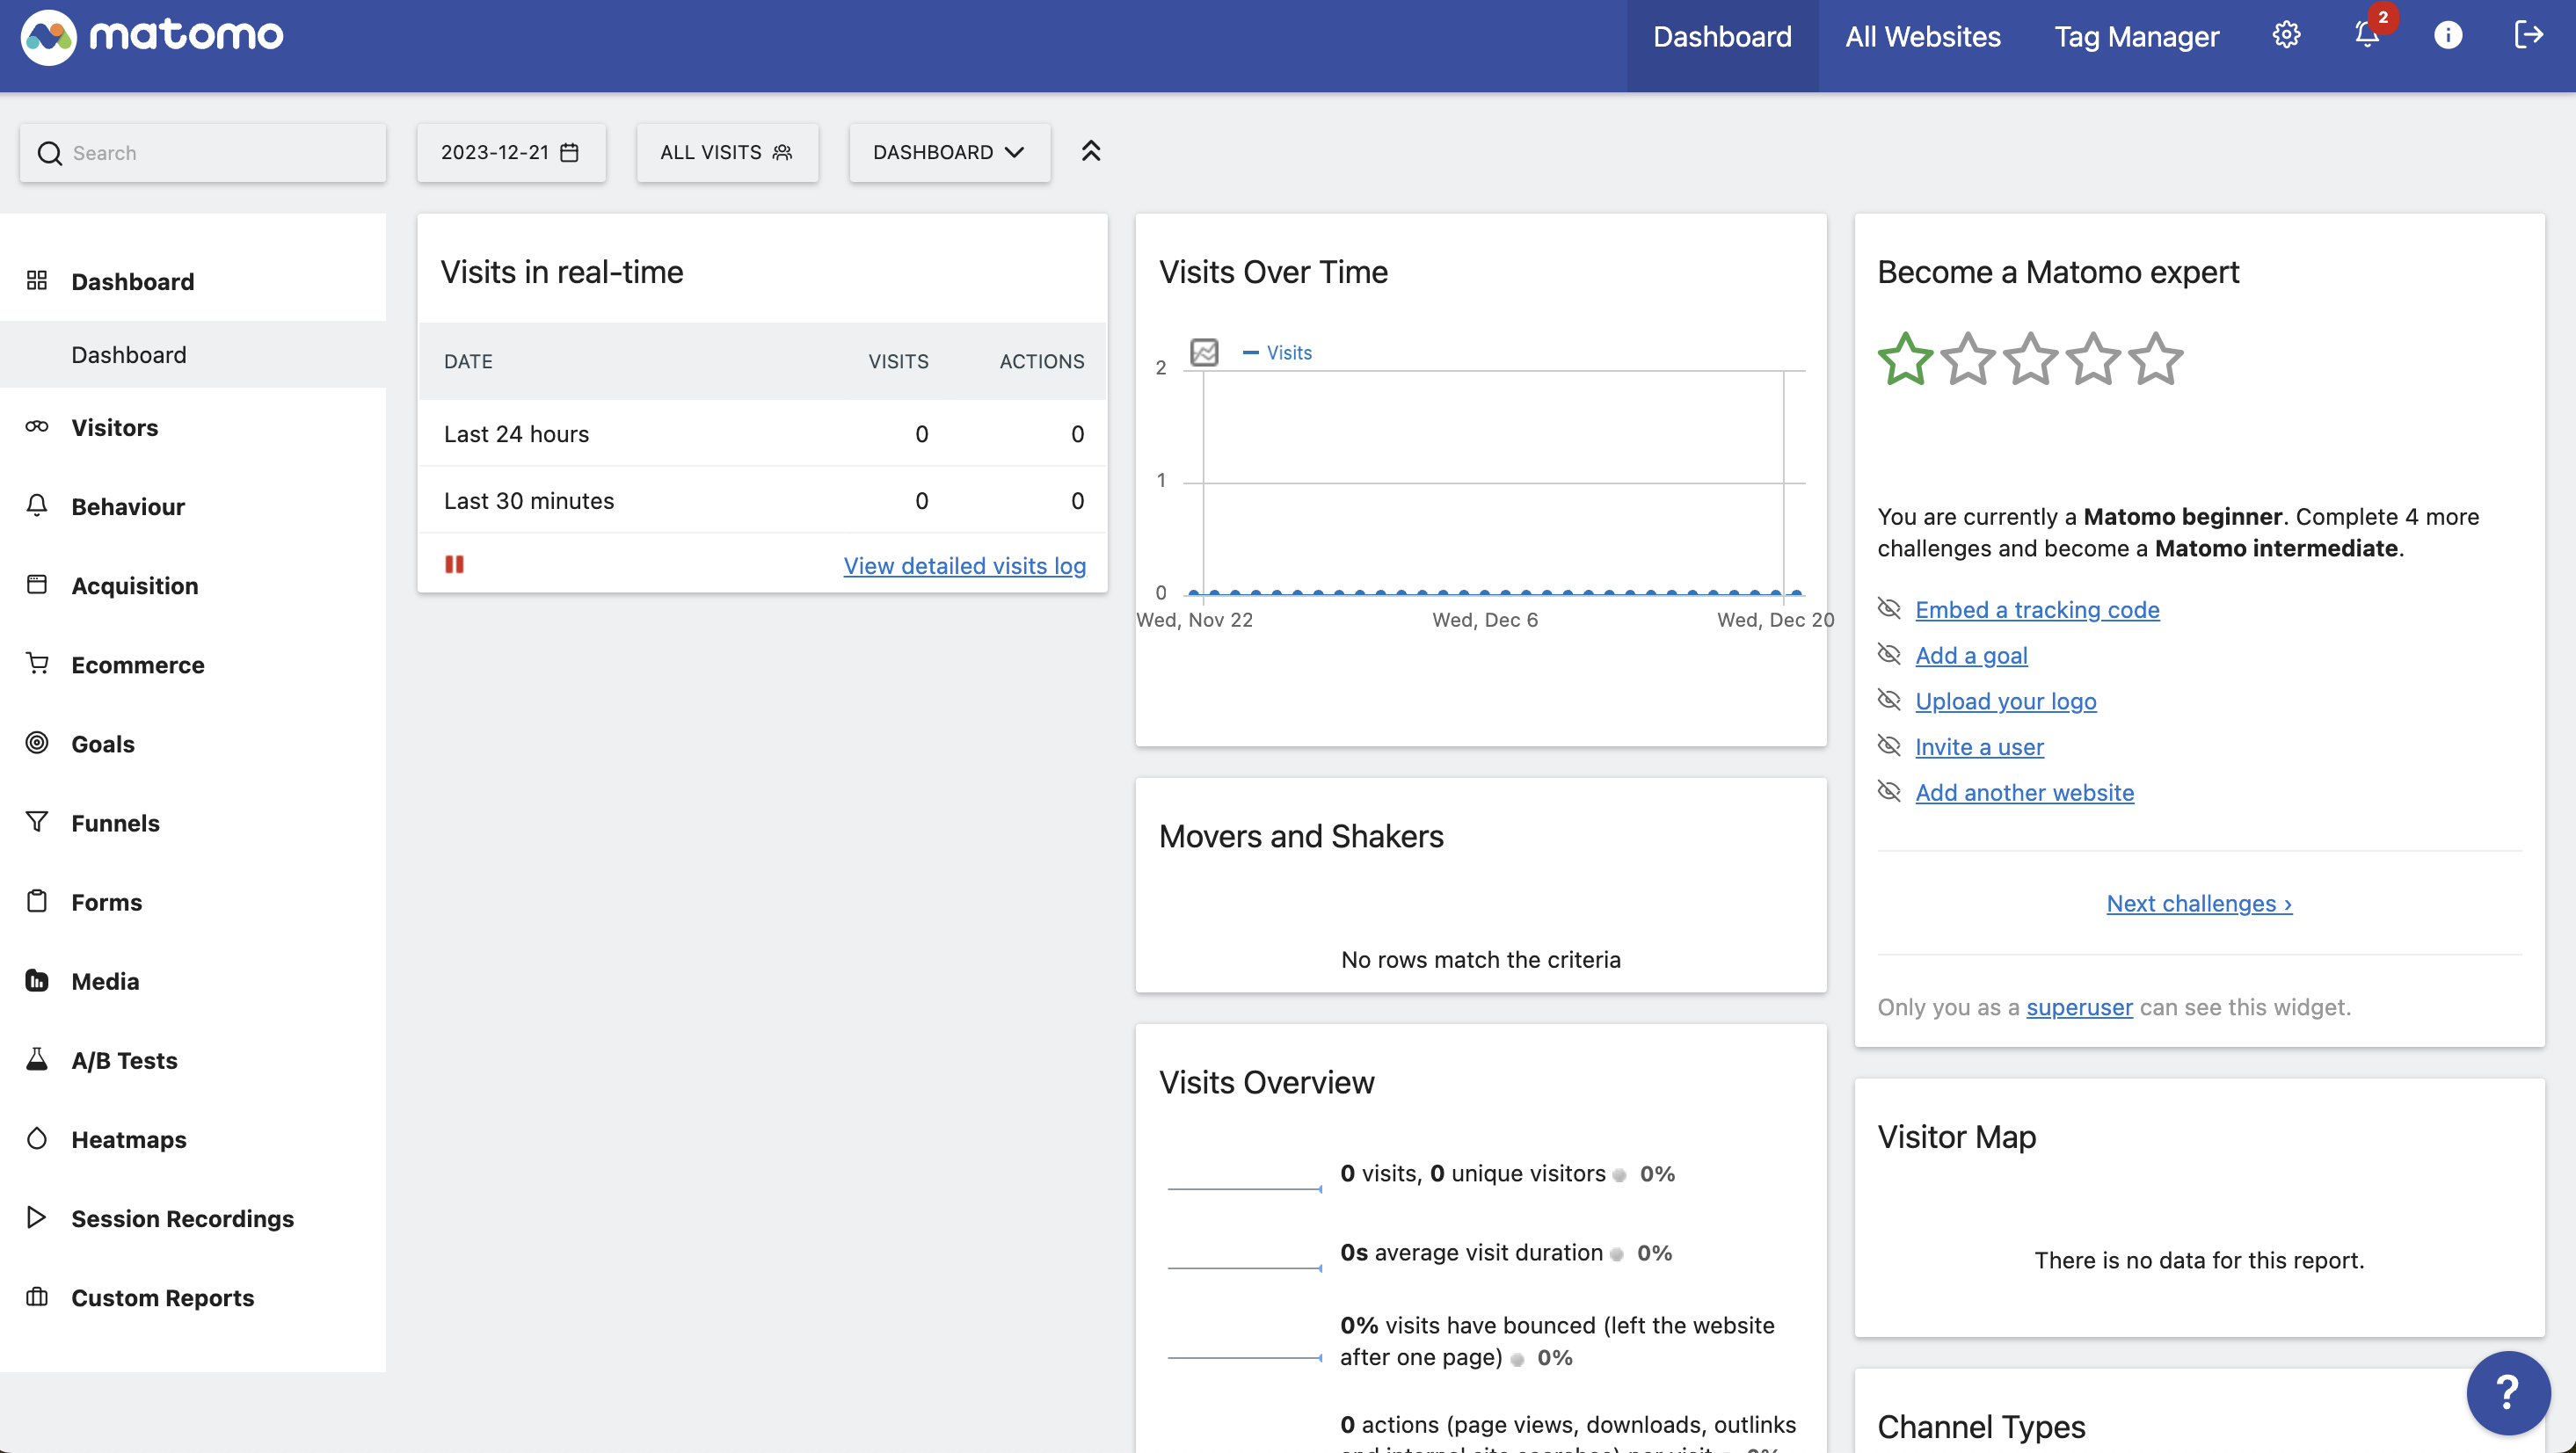Screen dimensions: 2576x1453
Task: Click the graph metrics picker icon
Action: (1205, 352)
